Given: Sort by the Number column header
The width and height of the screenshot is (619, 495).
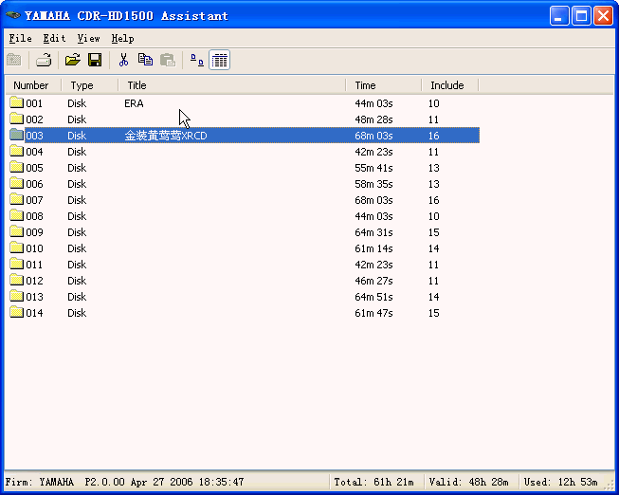Looking at the screenshot, I should 33,85.
